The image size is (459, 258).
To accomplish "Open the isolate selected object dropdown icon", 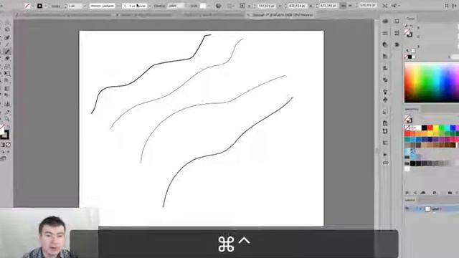I will coord(396,6).
